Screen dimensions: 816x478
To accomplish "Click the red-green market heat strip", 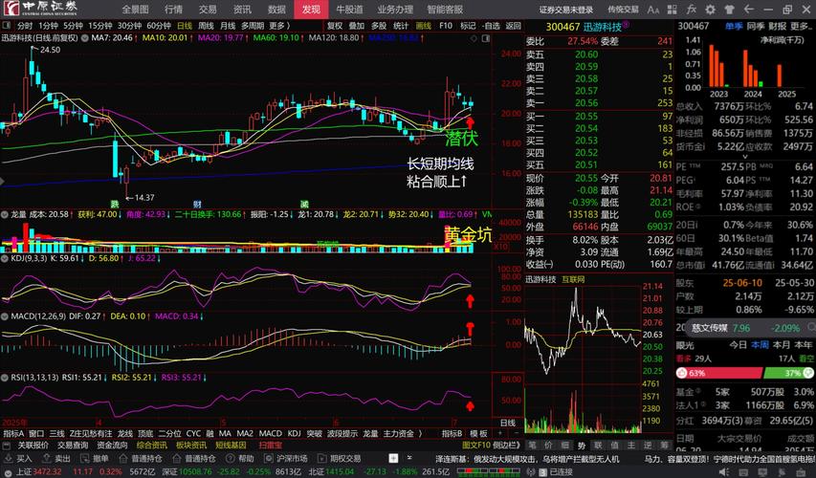I will click(490, 471).
